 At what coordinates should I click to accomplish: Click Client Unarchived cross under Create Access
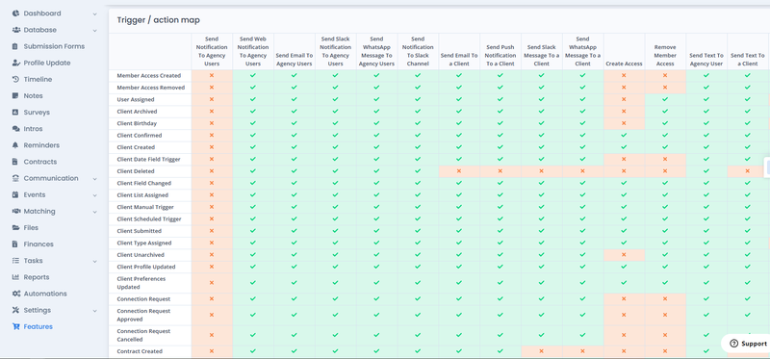point(624,255)
